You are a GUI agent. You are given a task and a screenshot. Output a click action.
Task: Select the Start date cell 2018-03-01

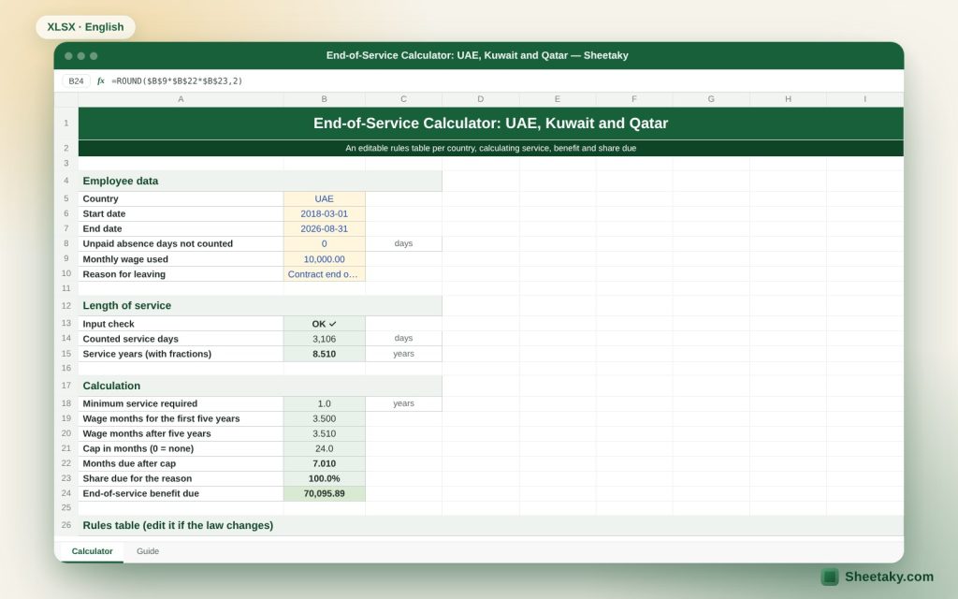[x=325, y=214]
